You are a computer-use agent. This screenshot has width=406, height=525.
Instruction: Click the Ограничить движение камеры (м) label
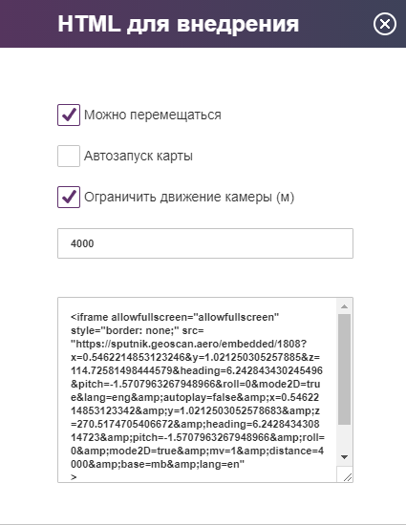point(189,197)
